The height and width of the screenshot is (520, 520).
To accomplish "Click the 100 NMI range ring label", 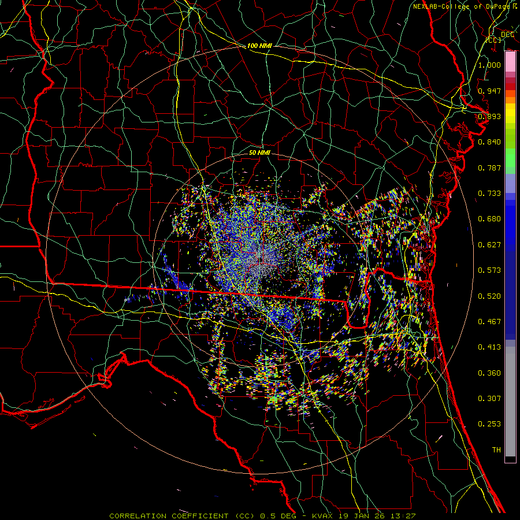I will coord(259,46).
